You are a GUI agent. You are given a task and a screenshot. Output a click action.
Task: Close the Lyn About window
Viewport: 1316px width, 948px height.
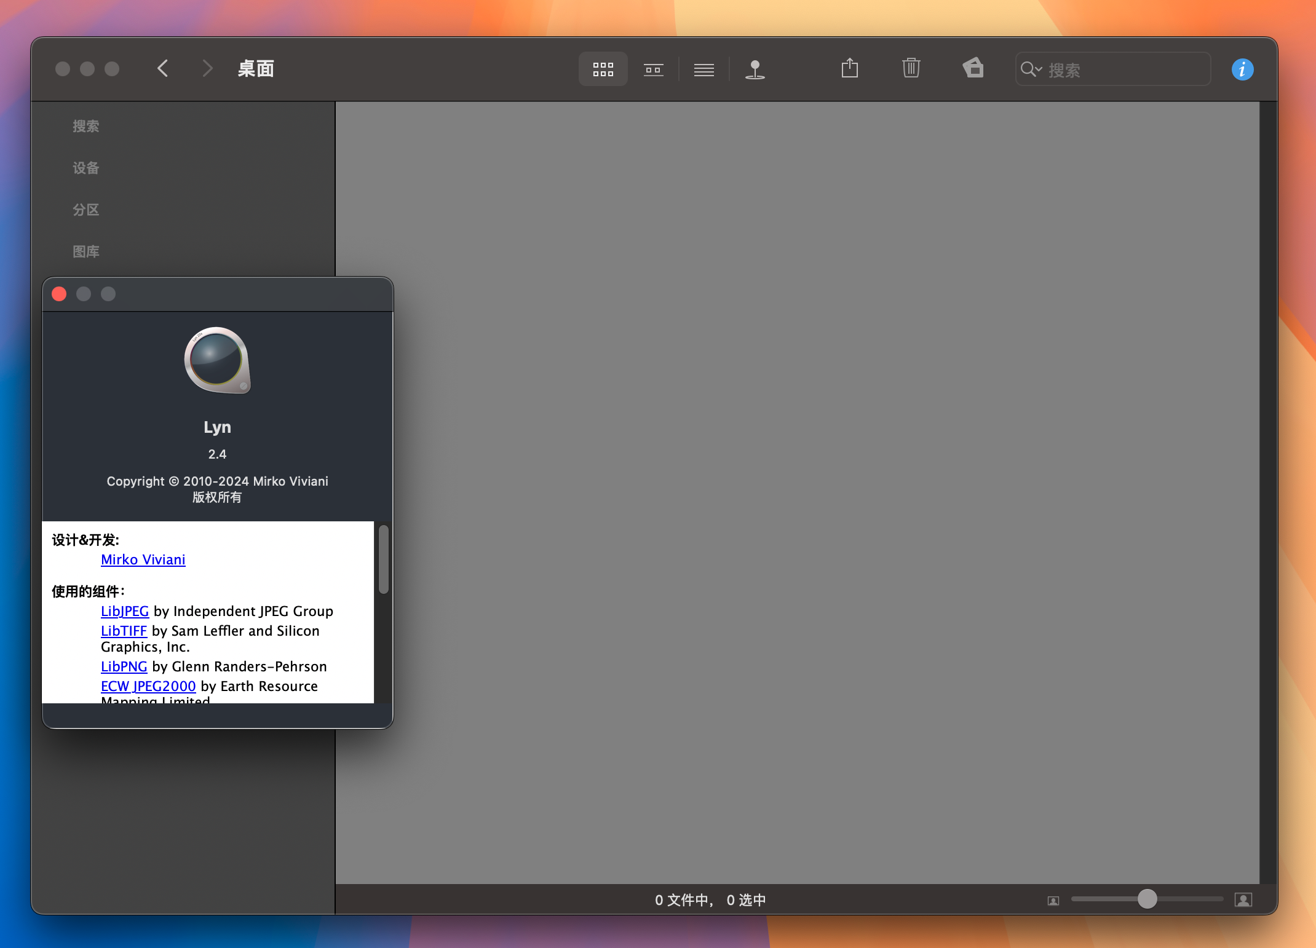click(x=59, y=294)
